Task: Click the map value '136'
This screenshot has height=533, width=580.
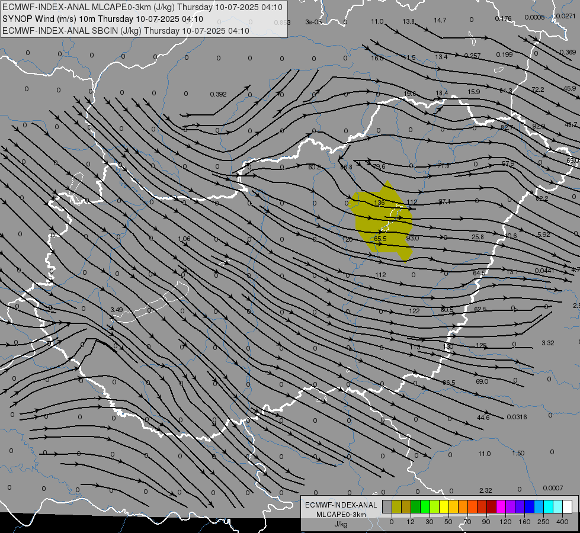Action: coord(380,203)
